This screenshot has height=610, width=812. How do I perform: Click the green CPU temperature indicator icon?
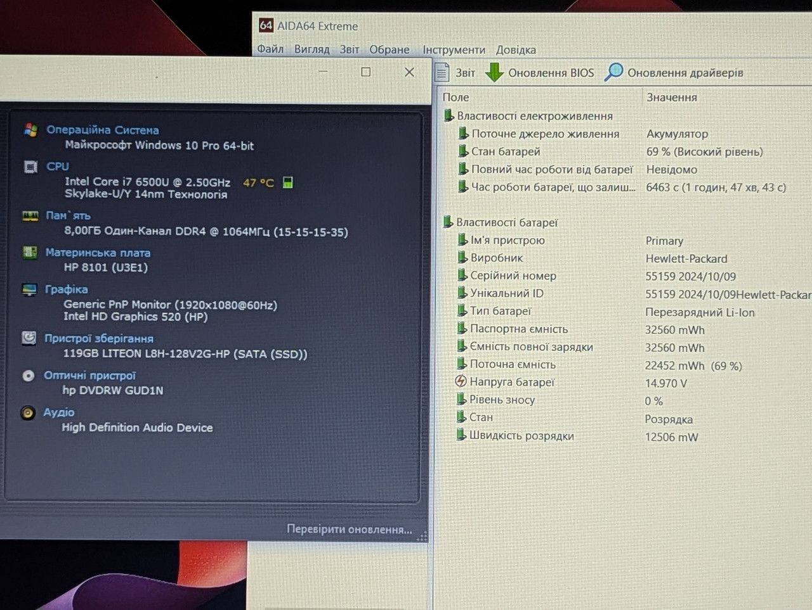pyautogui.click(x=287, y=182)
